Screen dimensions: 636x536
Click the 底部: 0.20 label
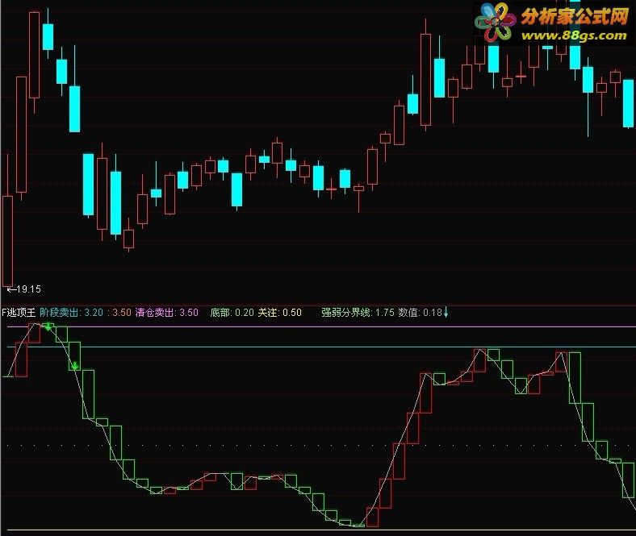pyautogui.click(x=232, y=313)
